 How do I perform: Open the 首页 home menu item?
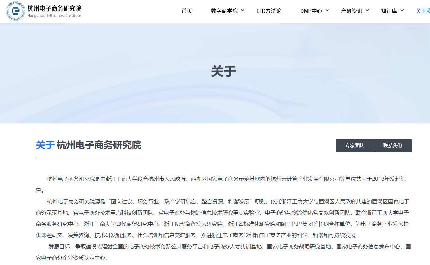pyautogui.click(x=187, y=11)
